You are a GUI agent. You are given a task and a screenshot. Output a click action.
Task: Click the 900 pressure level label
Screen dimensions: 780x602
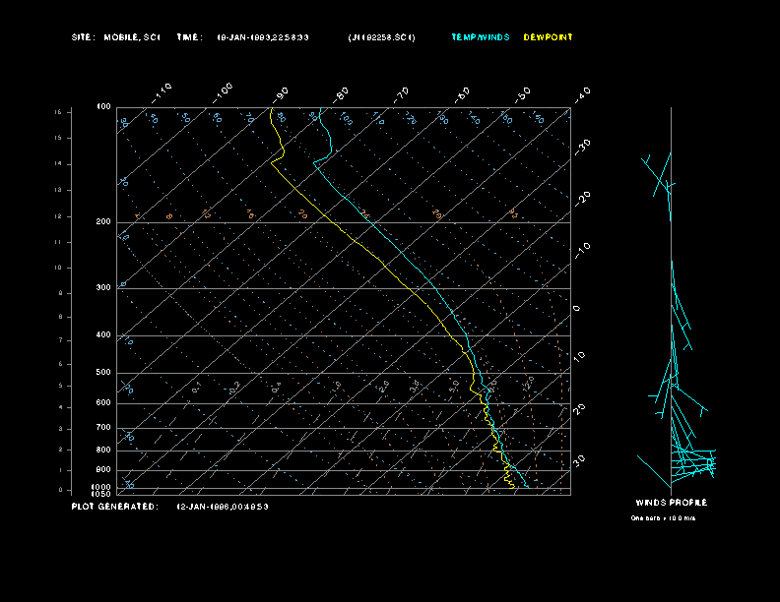coord(103,469)
